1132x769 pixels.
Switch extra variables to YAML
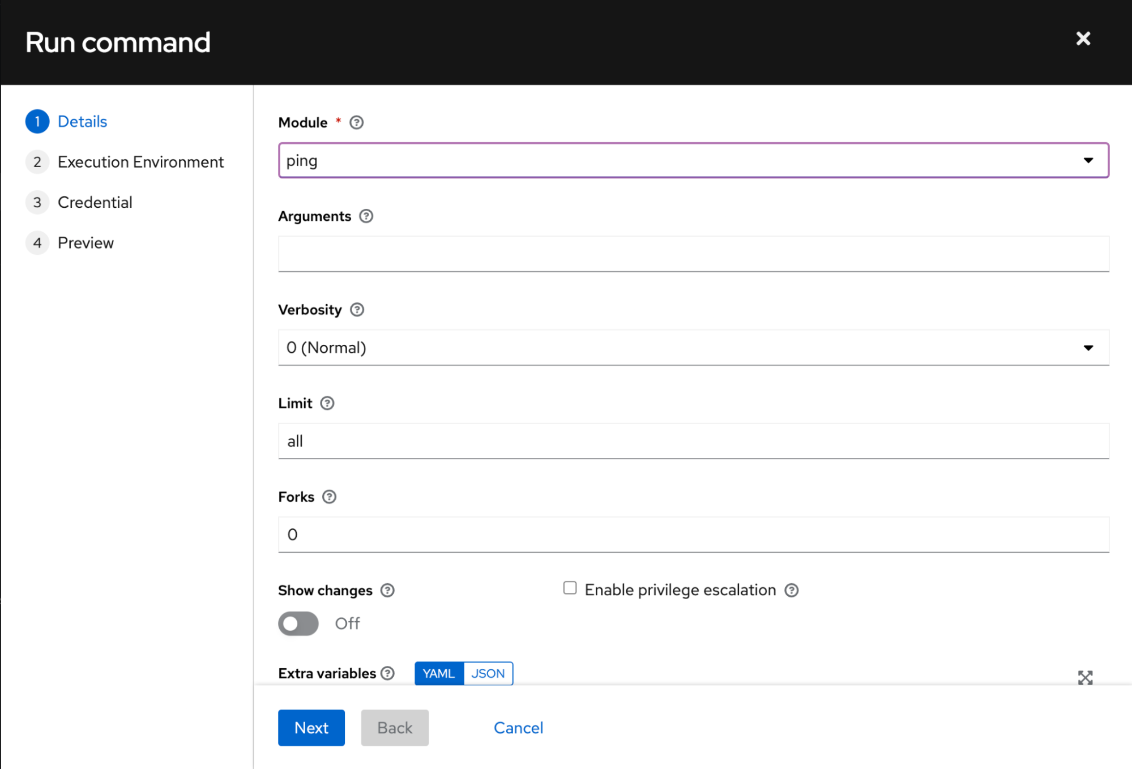(x=439, y=673)
